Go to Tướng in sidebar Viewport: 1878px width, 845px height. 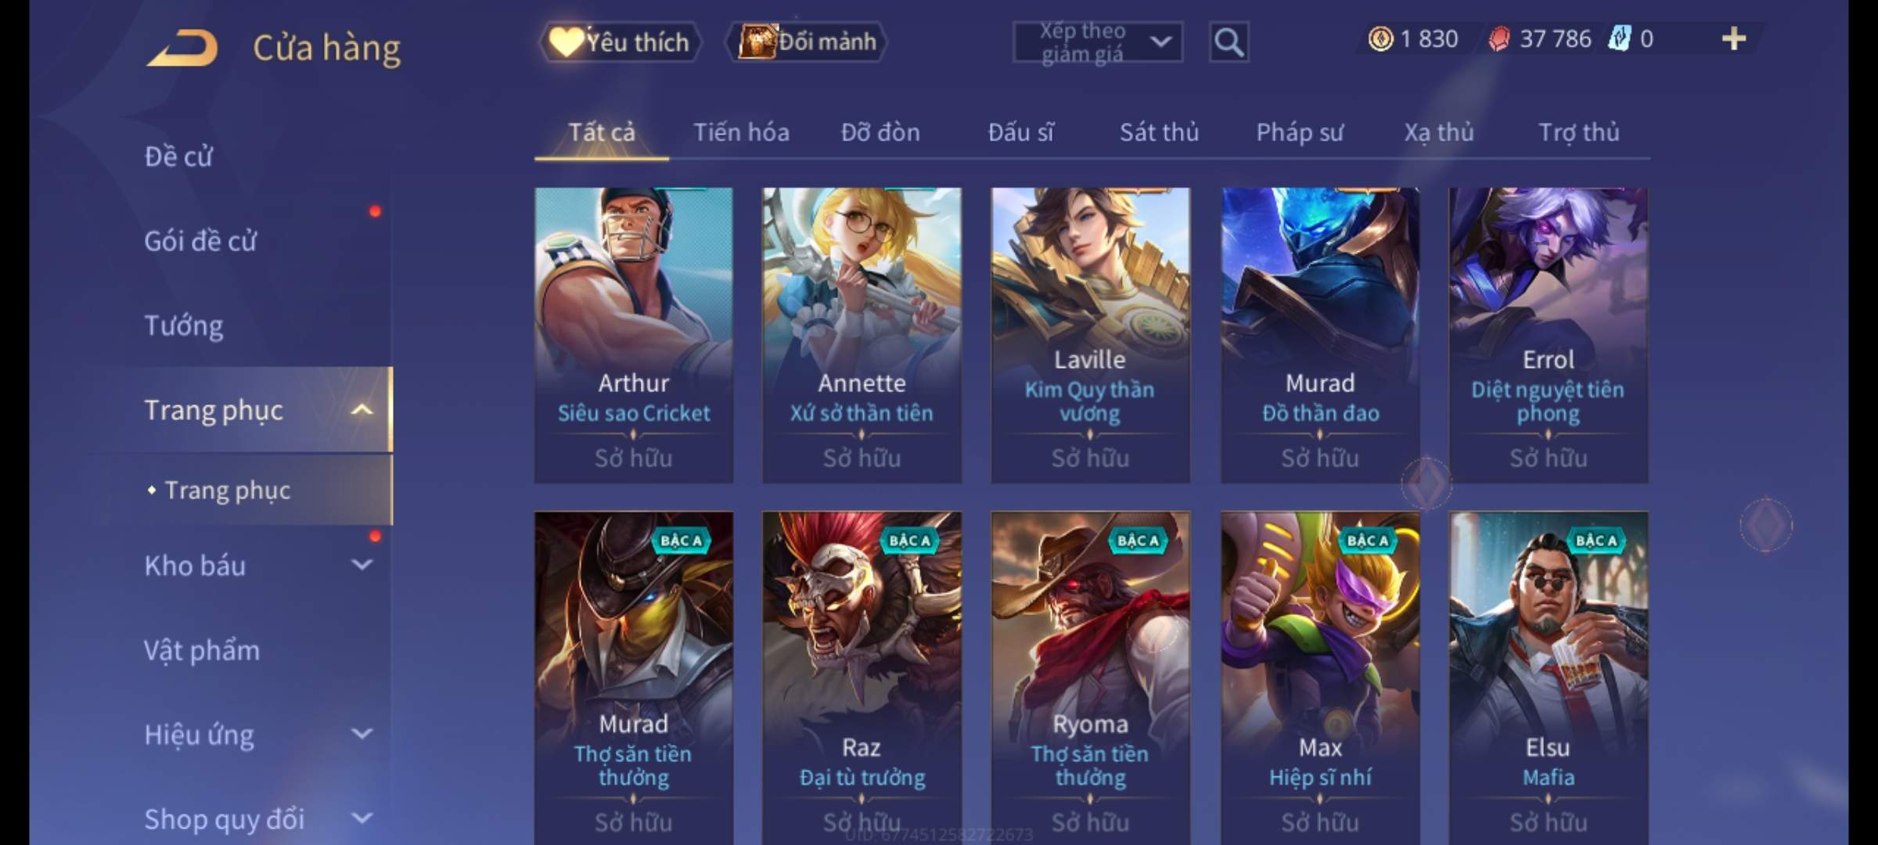tap(184, 325)
